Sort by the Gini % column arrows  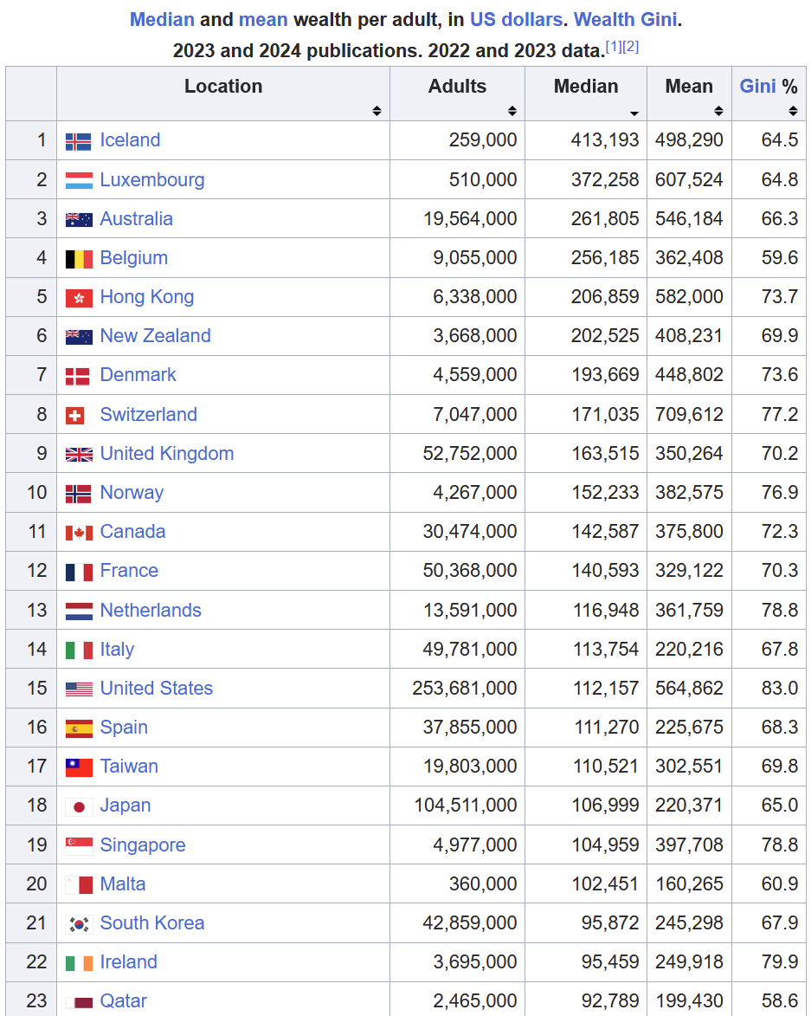tap(793, 111)
